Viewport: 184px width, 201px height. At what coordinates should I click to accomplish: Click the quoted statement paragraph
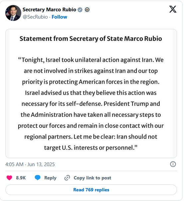[x=91, y=104]
